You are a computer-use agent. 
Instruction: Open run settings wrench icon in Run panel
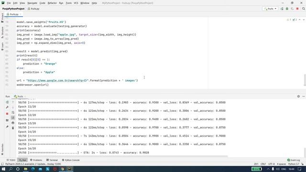point(7,107)
